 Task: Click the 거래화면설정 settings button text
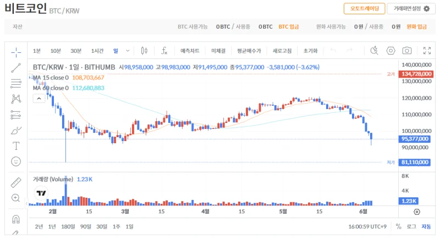pyautogui.click(x=407, y=9)
